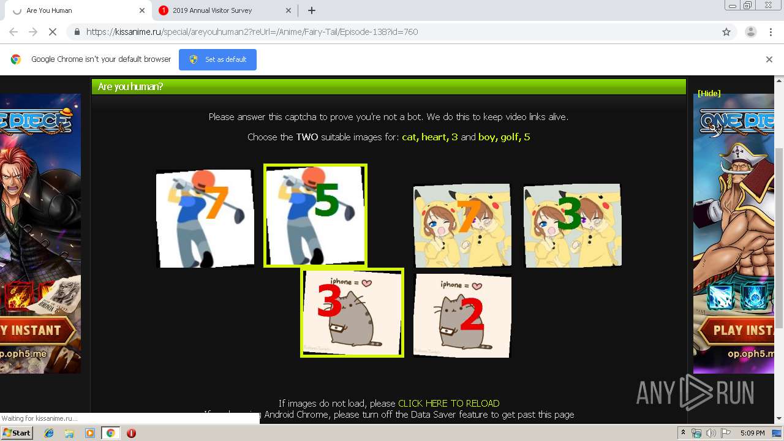This screenshot has width=784, height=441.
Task: Go forward to the next page
Action: point(33,32)
